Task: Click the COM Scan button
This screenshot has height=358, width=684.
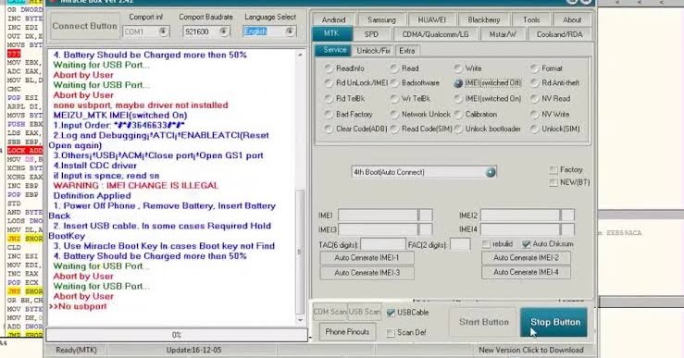Action: pos(330,313)
